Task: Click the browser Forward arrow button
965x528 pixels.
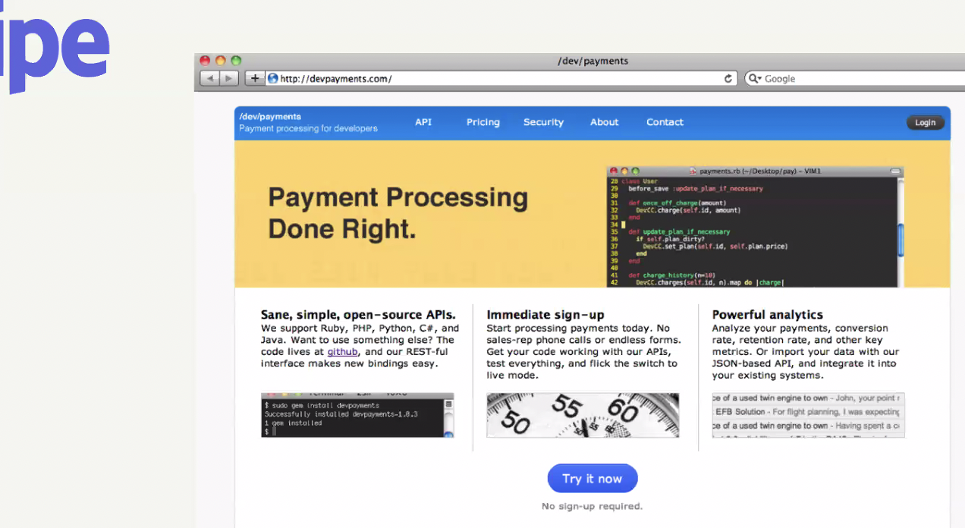Action: [229, 79]
